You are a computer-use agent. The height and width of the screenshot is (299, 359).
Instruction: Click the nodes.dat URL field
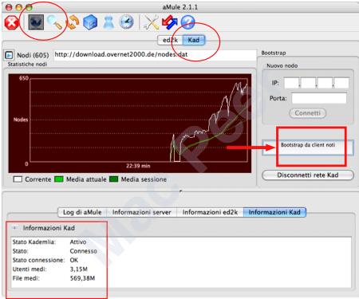[155, 55]
